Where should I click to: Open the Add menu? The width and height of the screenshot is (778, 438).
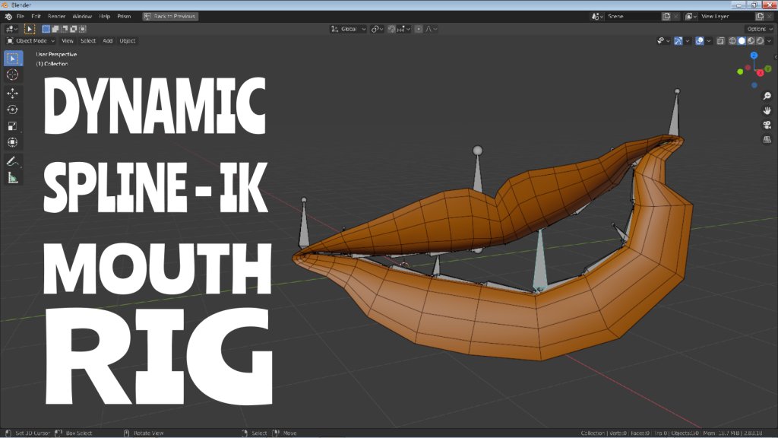point(106,40)
